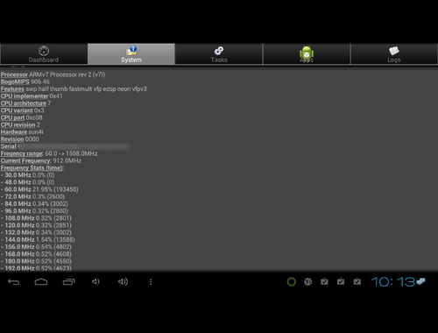Switch to the Logs tab
438x333 pixels.
(x=394, y=53)
